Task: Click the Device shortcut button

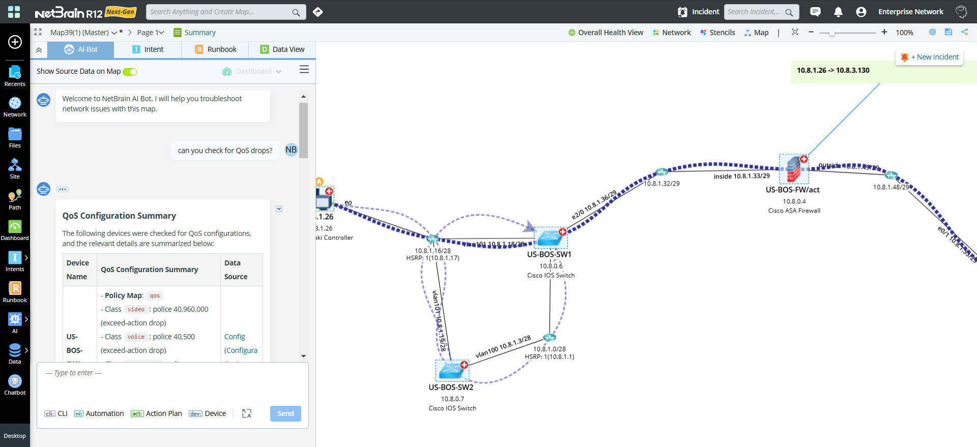Action: tap(207, 413)
